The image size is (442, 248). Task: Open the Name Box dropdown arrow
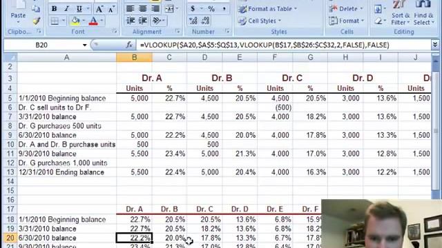point(84,45)
